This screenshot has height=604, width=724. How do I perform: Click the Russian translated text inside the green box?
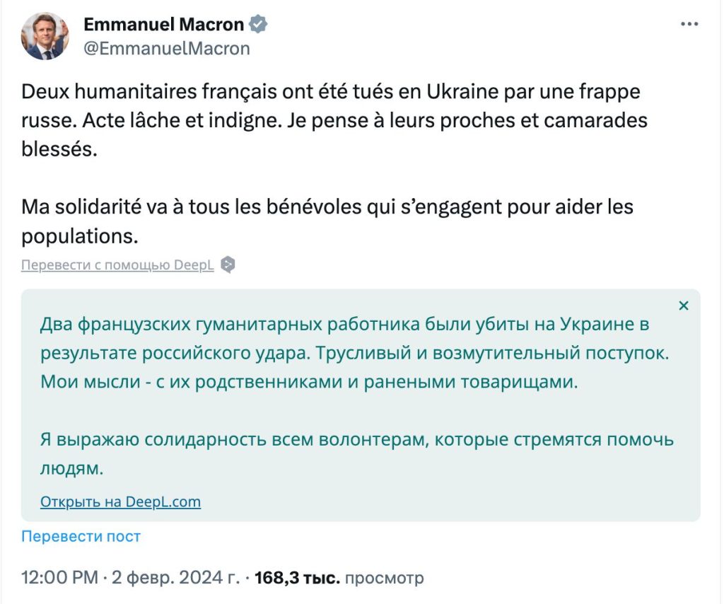tap(283, 354)
